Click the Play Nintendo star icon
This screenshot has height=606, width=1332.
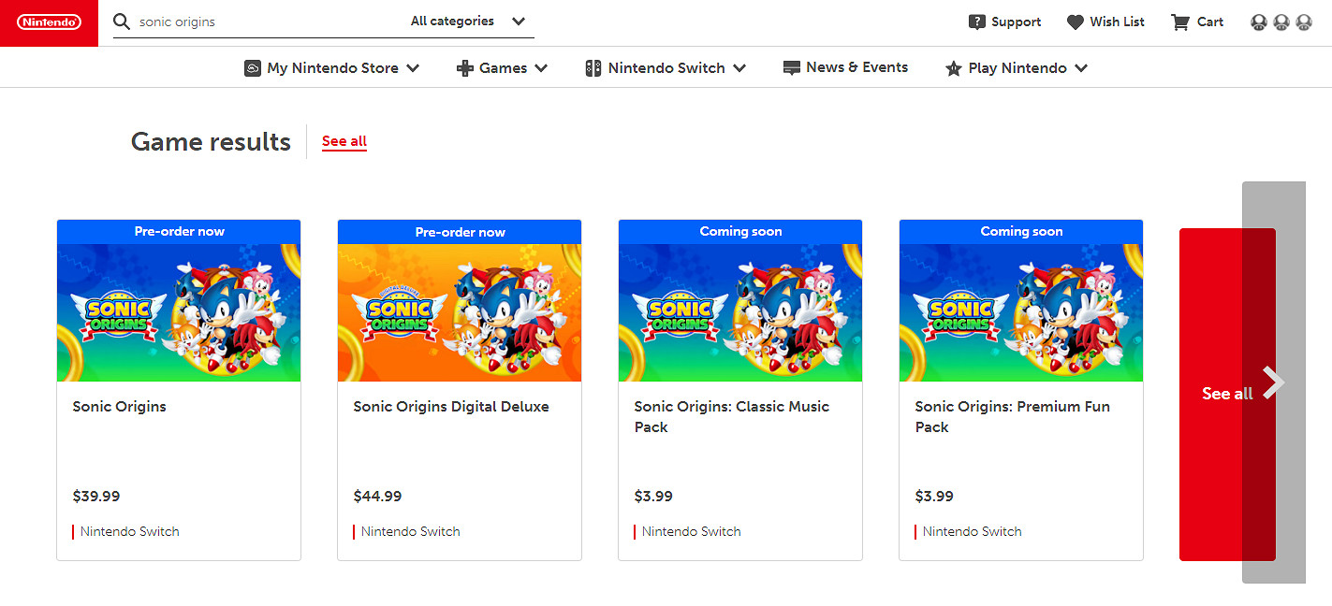click(x=954, y=68)
